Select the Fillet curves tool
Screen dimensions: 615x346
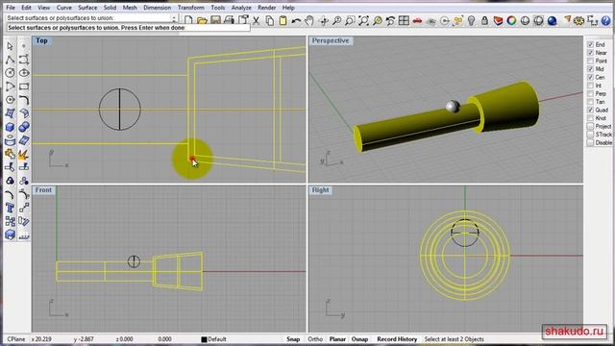(x=24, y=100)
